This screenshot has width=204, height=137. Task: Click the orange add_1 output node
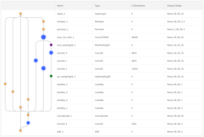pos(20,131)
